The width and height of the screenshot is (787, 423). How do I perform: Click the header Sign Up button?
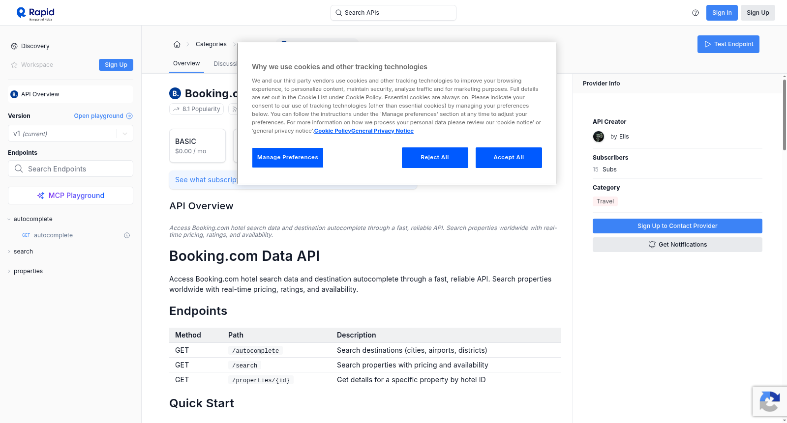point(757,13)
